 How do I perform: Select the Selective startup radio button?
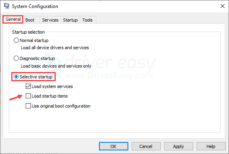16,77
